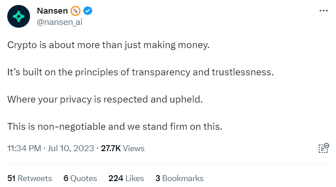Viewport: 336px width, 187px height.
Task: Show the 224 Likes list
Action: [126, 178]
